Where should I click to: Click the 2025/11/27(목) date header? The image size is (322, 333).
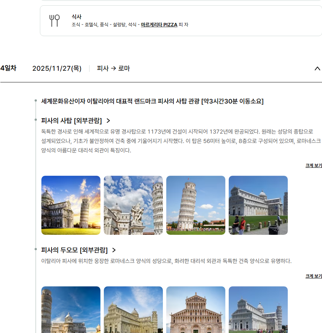(x=57, y=68)
